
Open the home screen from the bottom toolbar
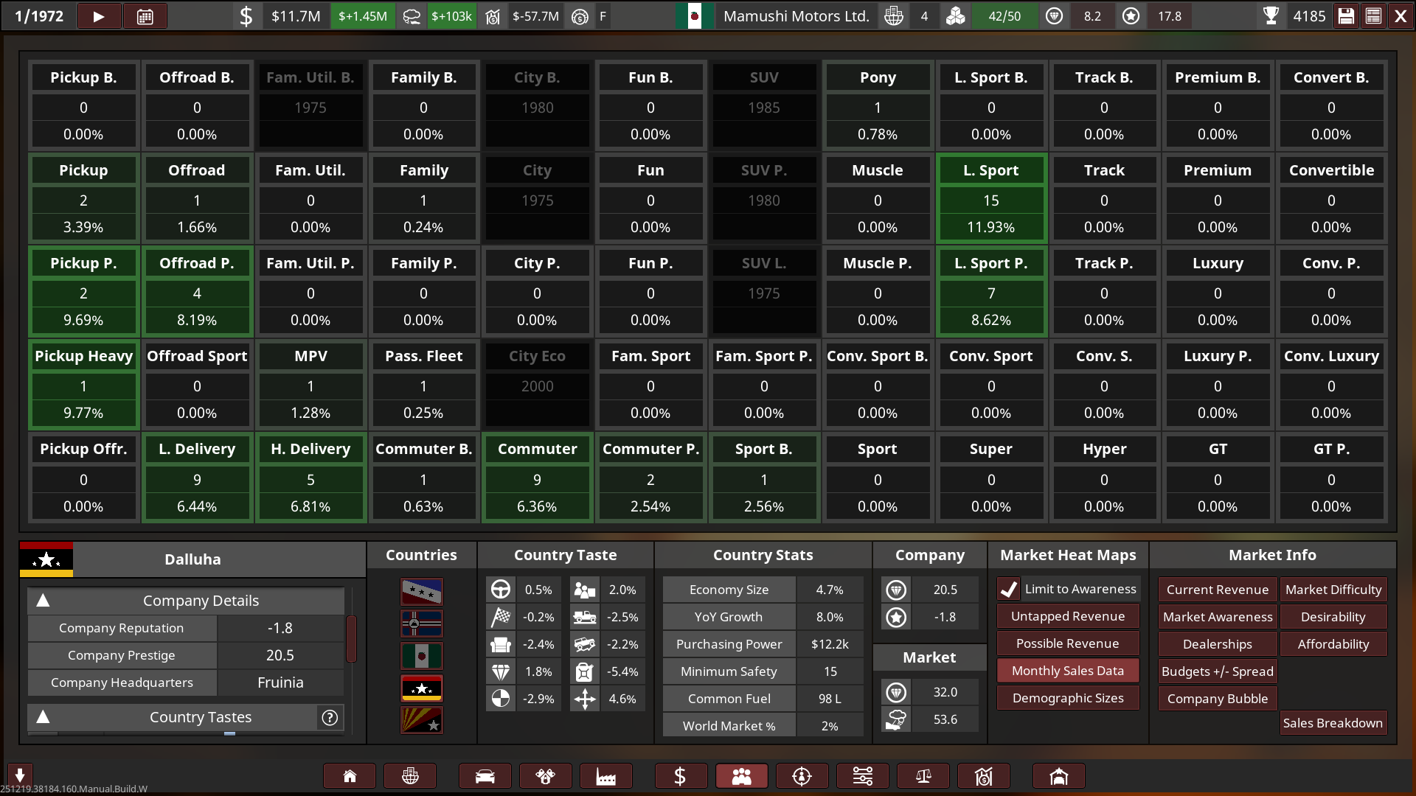click(x=350, y=776)
